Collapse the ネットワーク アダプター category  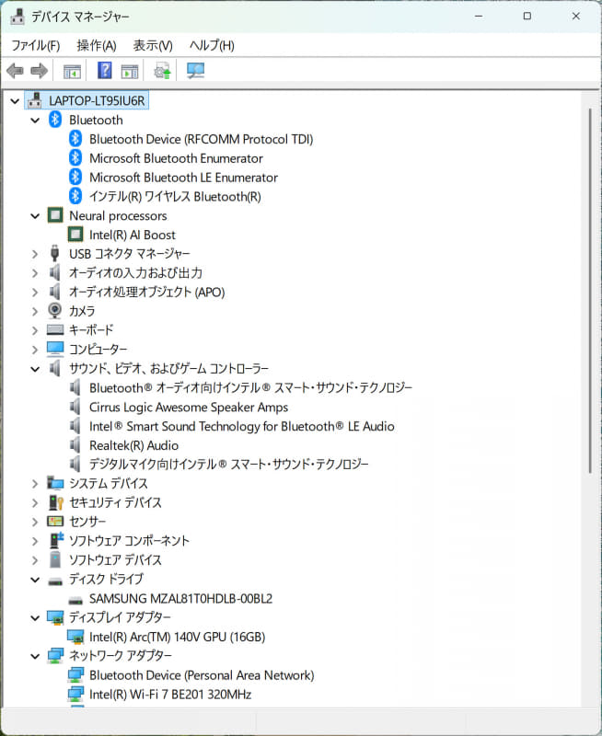click(35, 656)
